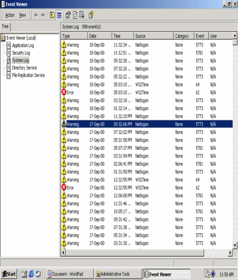Sort events by the Date column header
This screenshot has width=238, height=280.
click(100, 36)
